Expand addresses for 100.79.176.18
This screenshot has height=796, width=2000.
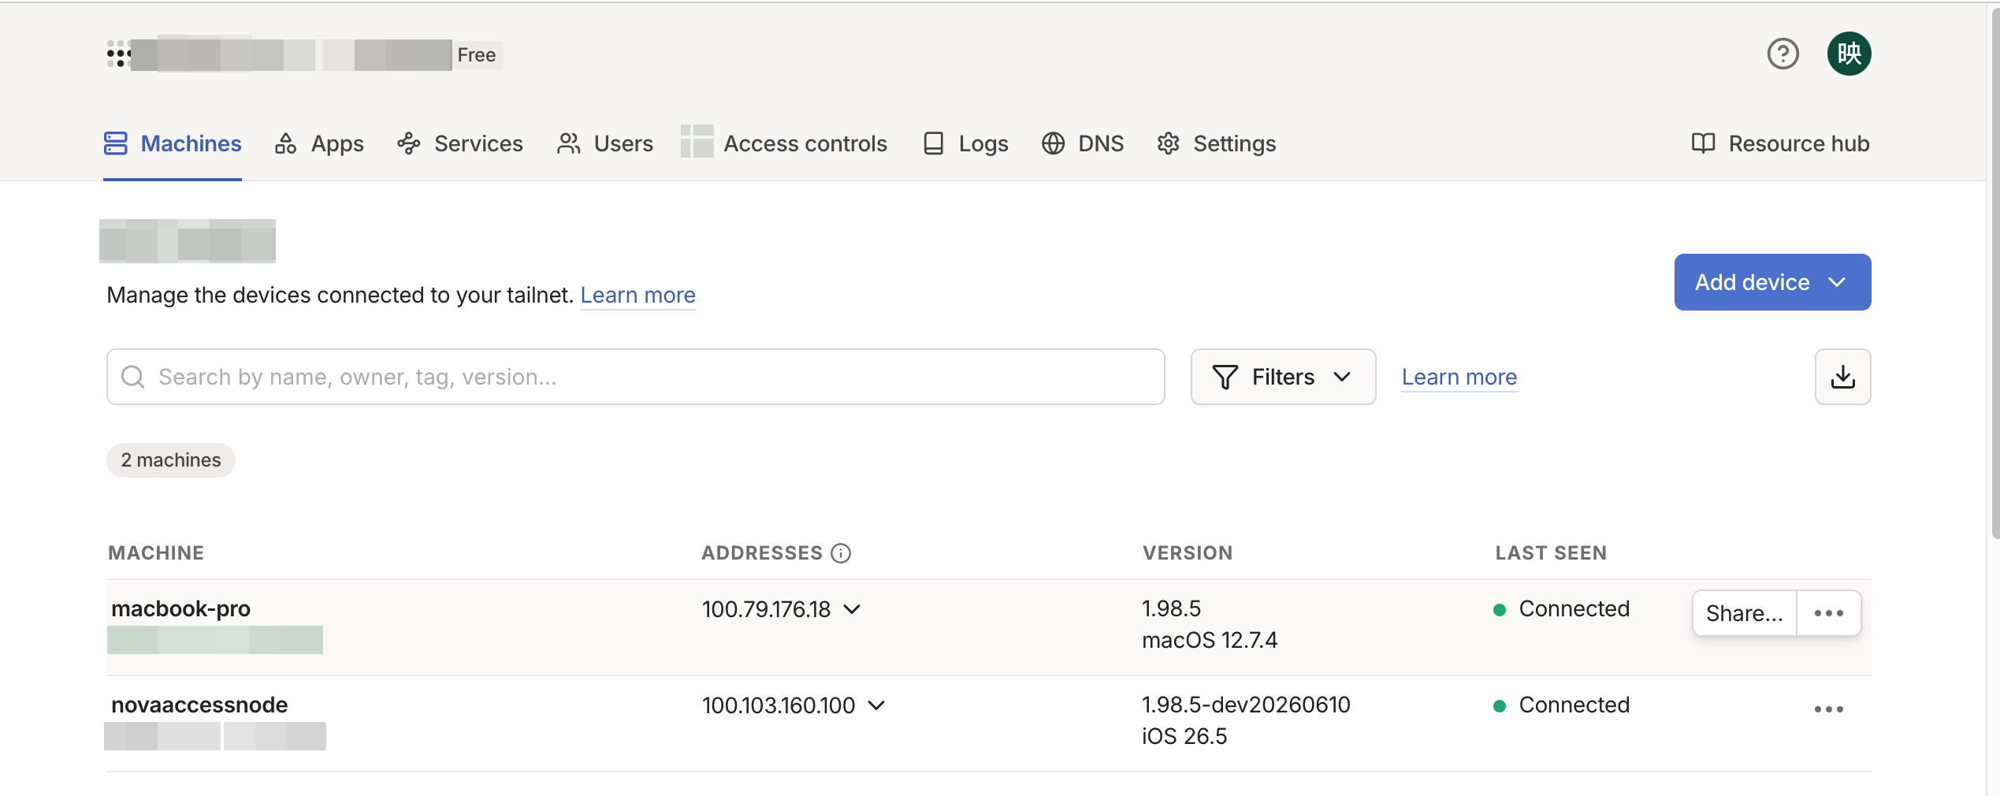852,609
